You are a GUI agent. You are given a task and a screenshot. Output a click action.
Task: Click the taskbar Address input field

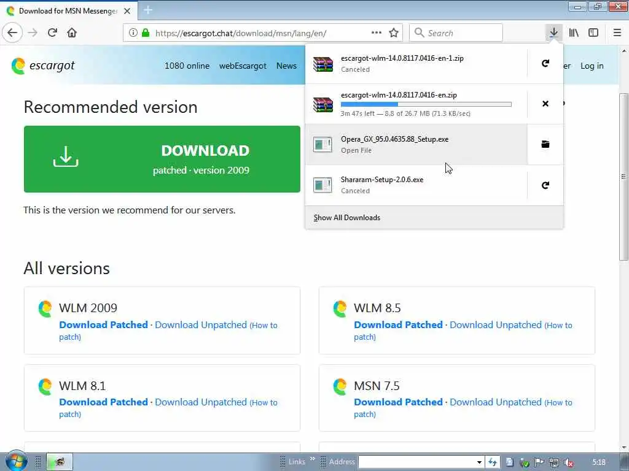(x=416, y=462)
